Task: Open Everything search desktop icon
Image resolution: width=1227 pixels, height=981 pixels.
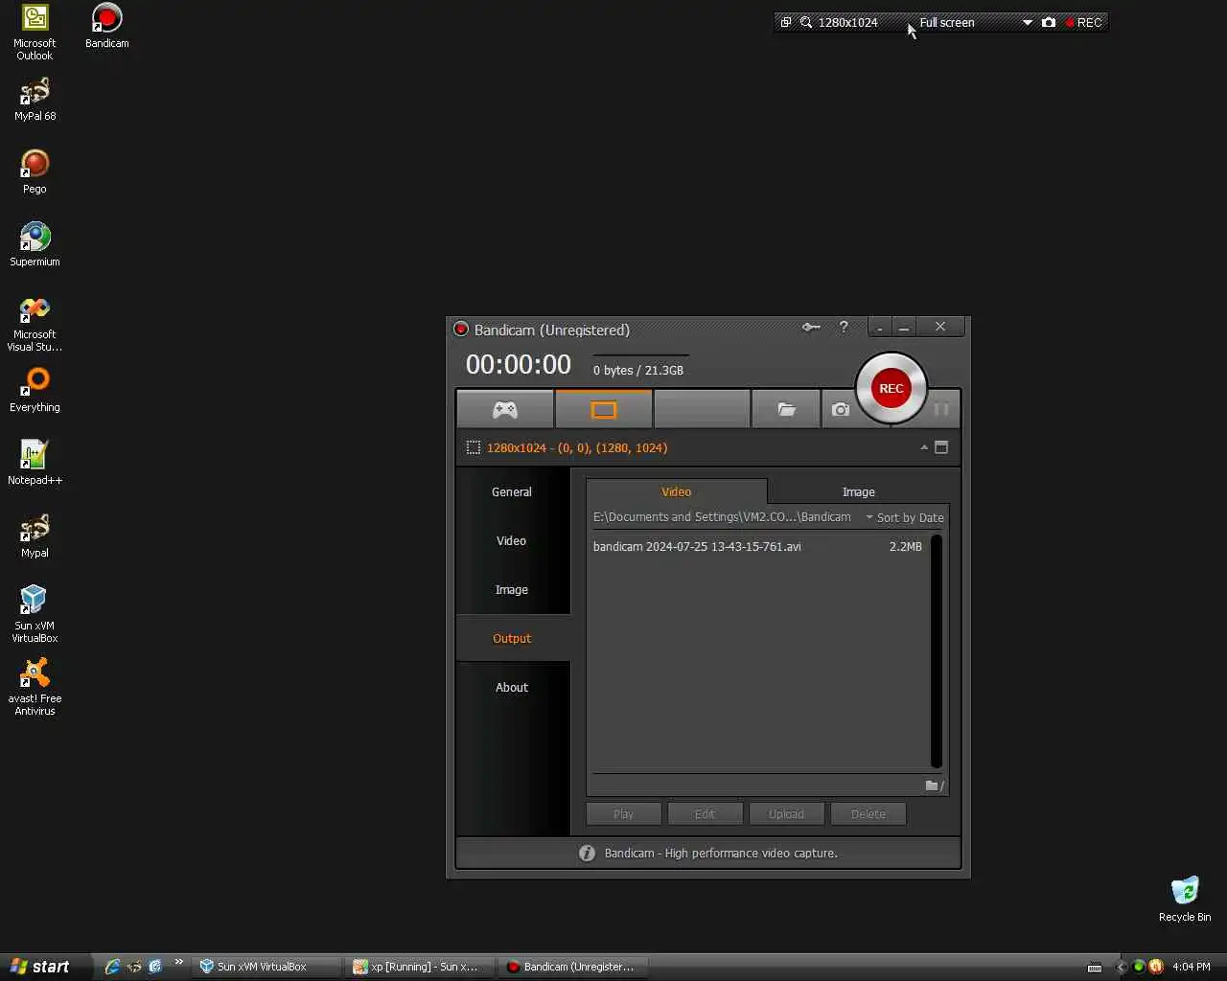Action: coord(35,391)
